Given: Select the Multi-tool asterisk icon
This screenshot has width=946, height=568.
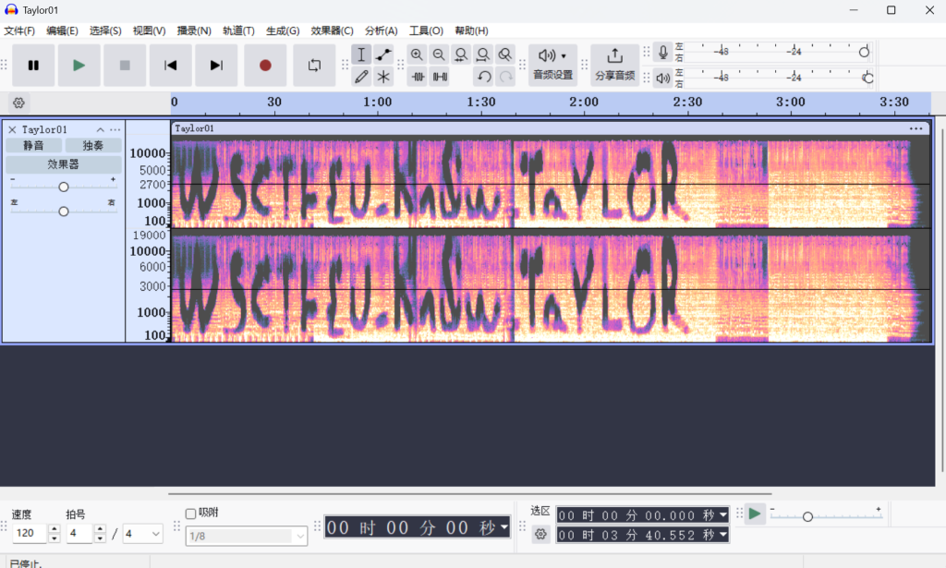Looking at the screenshot, I should 383,77.
